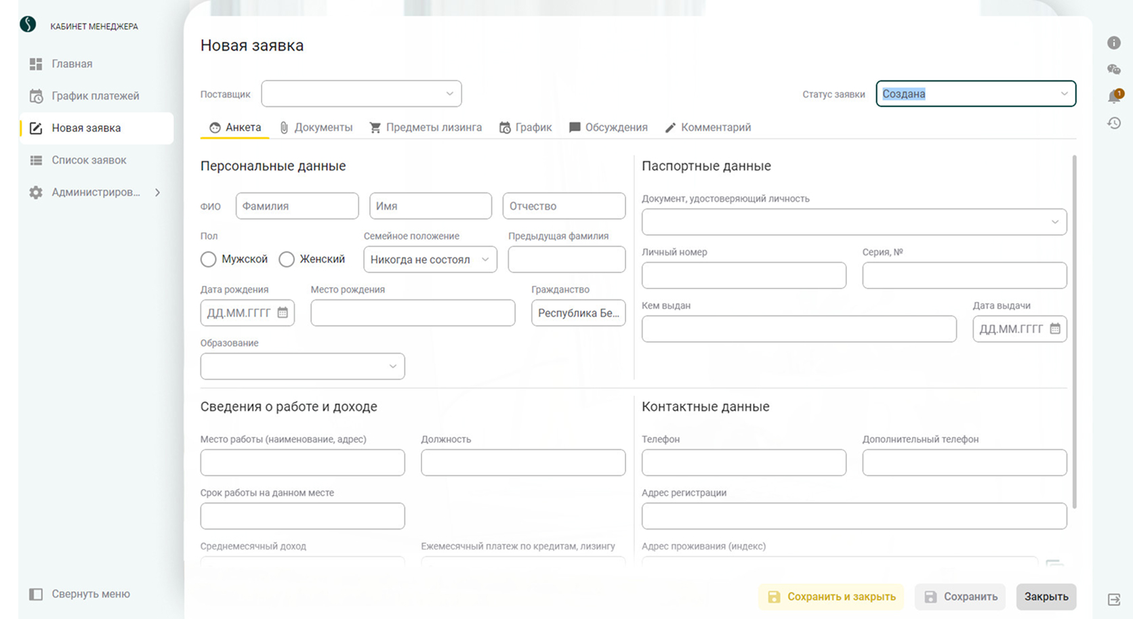This screenshot has height=619, width=1133.
Task: Open Список заявок in the sidebar
Action: point(96,161)
